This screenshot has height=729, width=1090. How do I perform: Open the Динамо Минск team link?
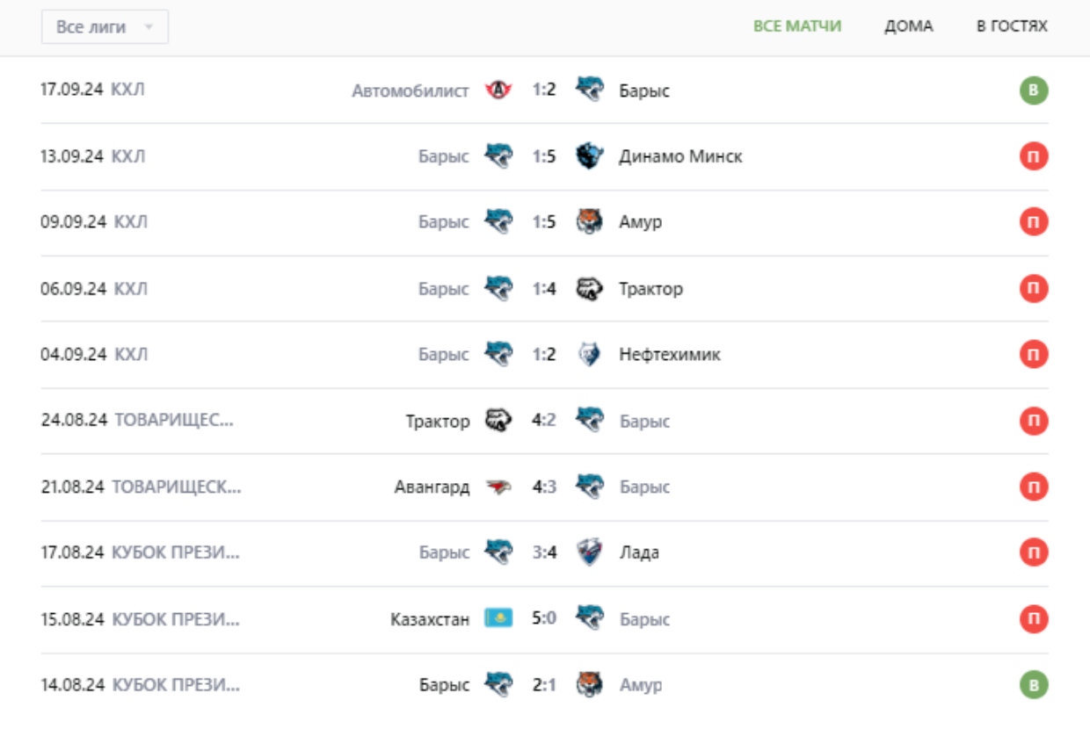680,156
